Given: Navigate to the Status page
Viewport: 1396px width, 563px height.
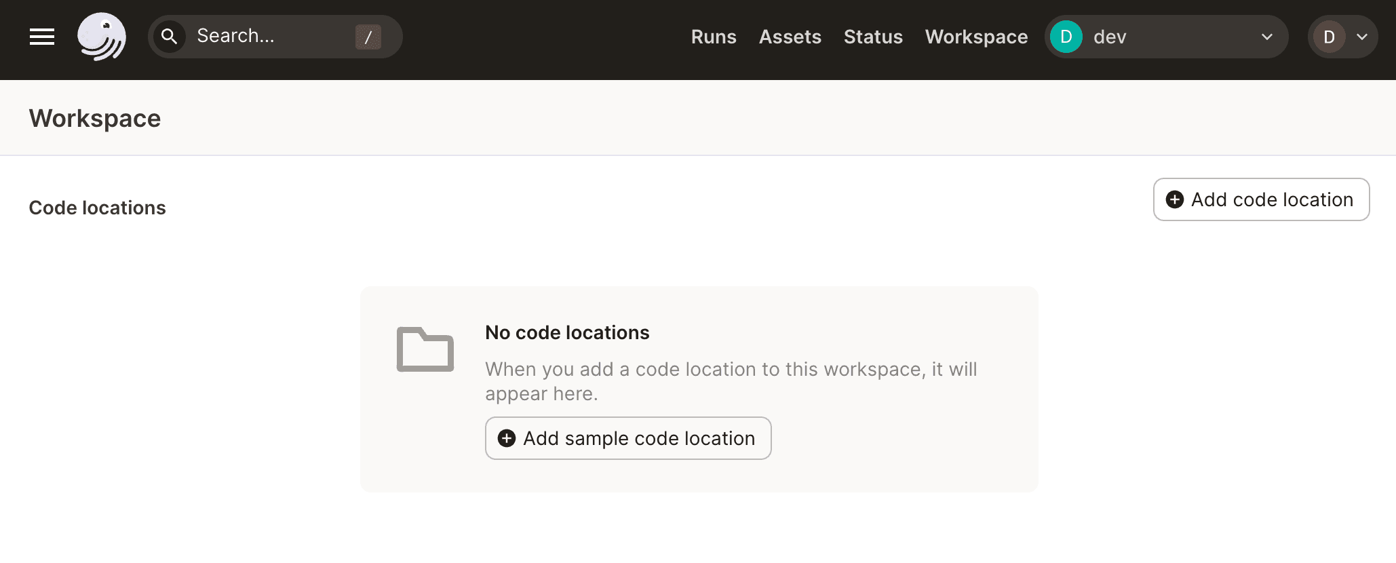Looking at the screenshot, I should pos(873,37).
